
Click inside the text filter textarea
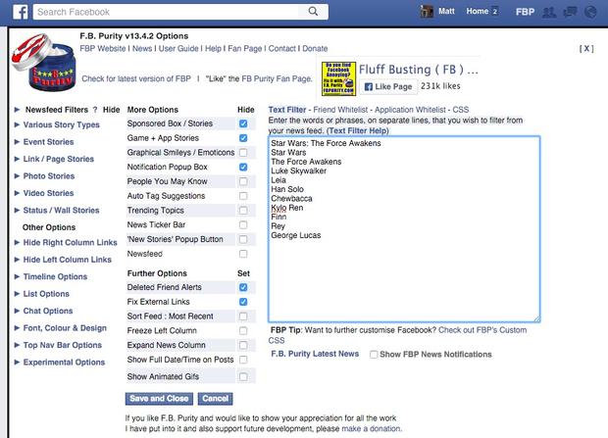[x=403, y=274]
